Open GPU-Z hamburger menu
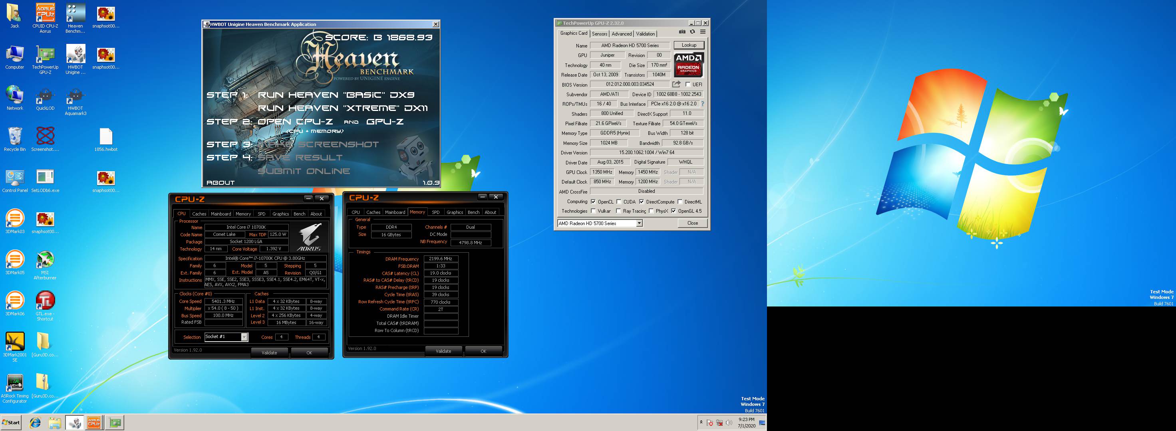 (x=703, y=32)
